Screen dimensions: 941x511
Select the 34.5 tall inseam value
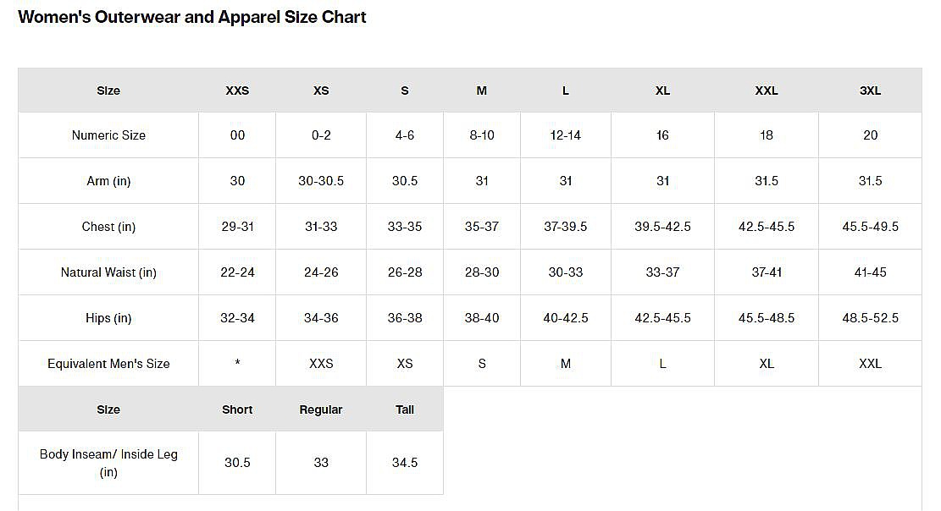tap(405, 463)
